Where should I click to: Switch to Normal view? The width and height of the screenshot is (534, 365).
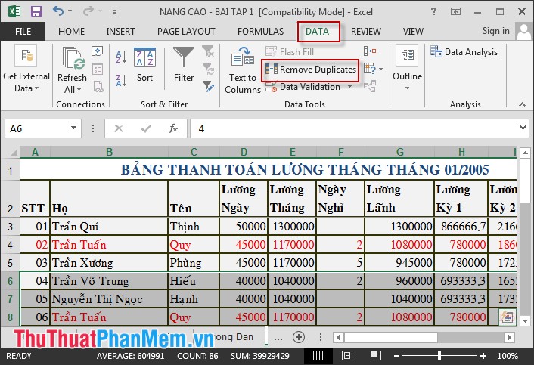pyautogui.click(x=318, y=356)
